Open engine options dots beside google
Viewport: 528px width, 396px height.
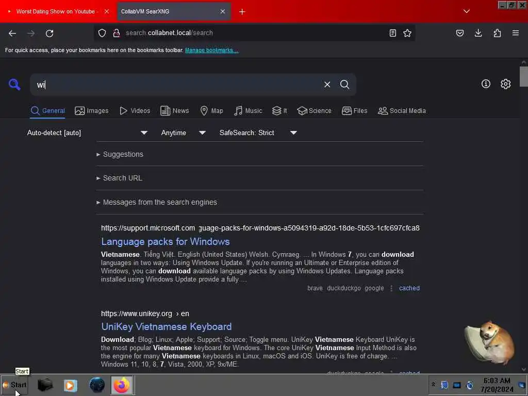tap(391, 288)
